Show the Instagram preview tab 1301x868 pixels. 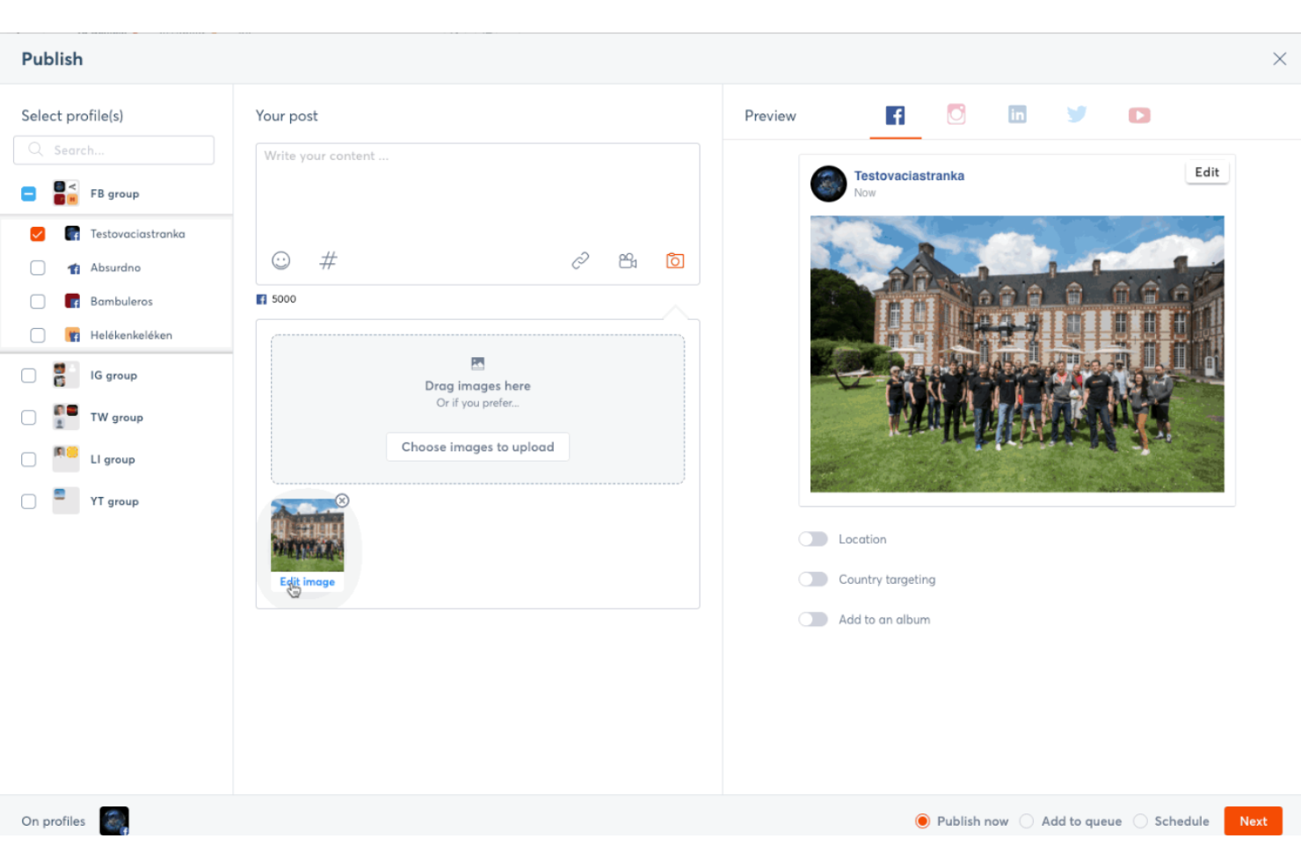click(956, 114)
